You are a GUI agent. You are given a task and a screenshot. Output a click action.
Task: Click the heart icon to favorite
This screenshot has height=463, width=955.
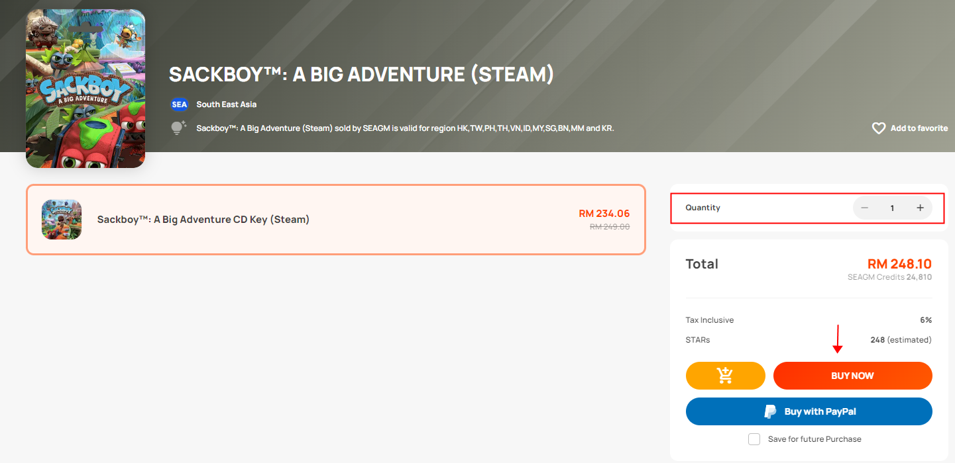tap(879, 128)
